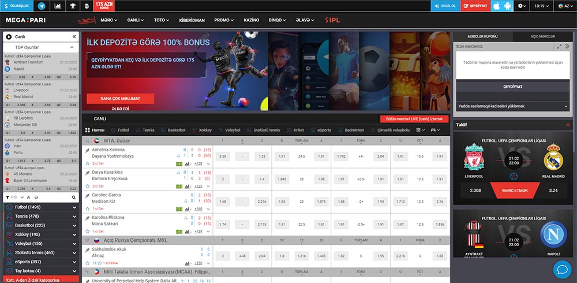Open the chat support bubble
This screenshot has height=283, width=577.
(x=561, y=269)
